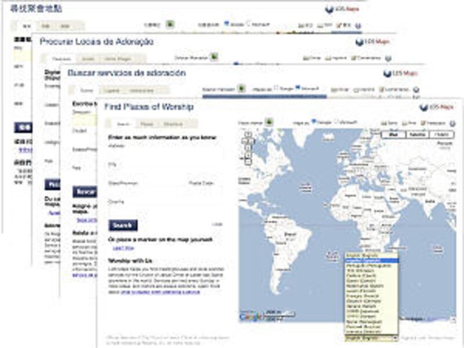Viewport: 464px width, 348px height.
Task: Select Microsoft radio in Chinese window
Action: pyautogui.click(x=248, y=23)
